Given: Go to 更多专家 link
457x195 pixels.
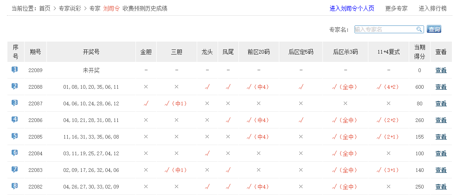Looking at the screenshot, I should click(396, 8).
